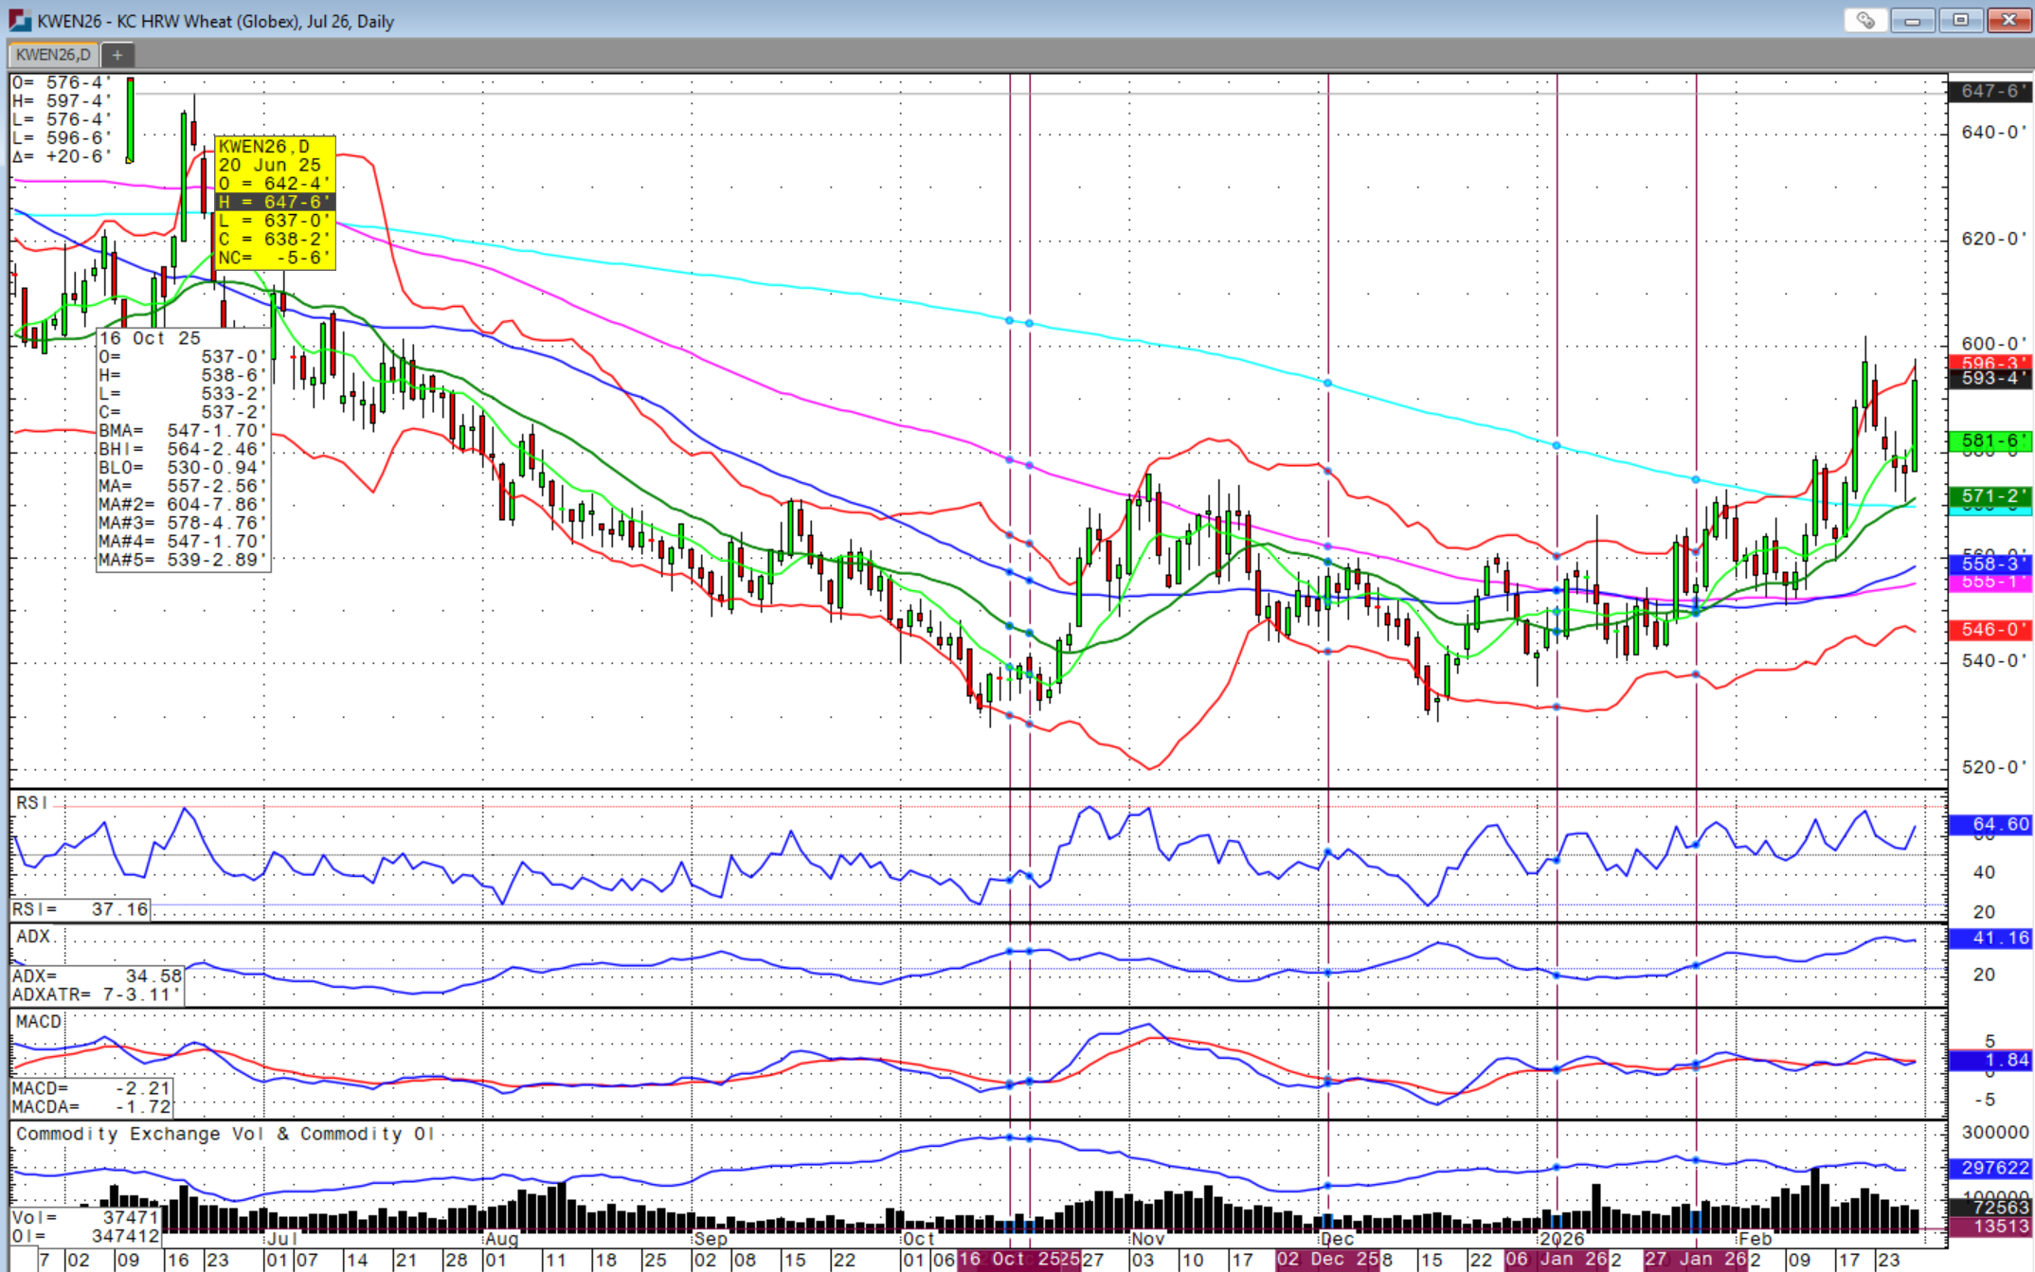Click the 27 Jan 26 date marker
The height and width of the screenshot is (1272, 2035).
click(1695, 1260)
